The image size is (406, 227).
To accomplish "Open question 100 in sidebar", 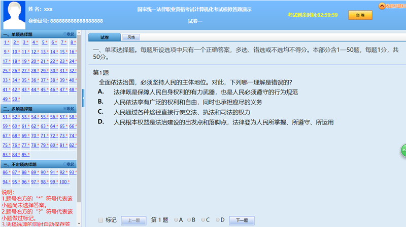I will 62,182.
